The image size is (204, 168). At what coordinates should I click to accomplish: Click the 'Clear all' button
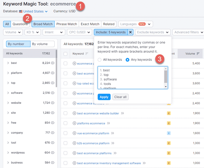[120, 97]
